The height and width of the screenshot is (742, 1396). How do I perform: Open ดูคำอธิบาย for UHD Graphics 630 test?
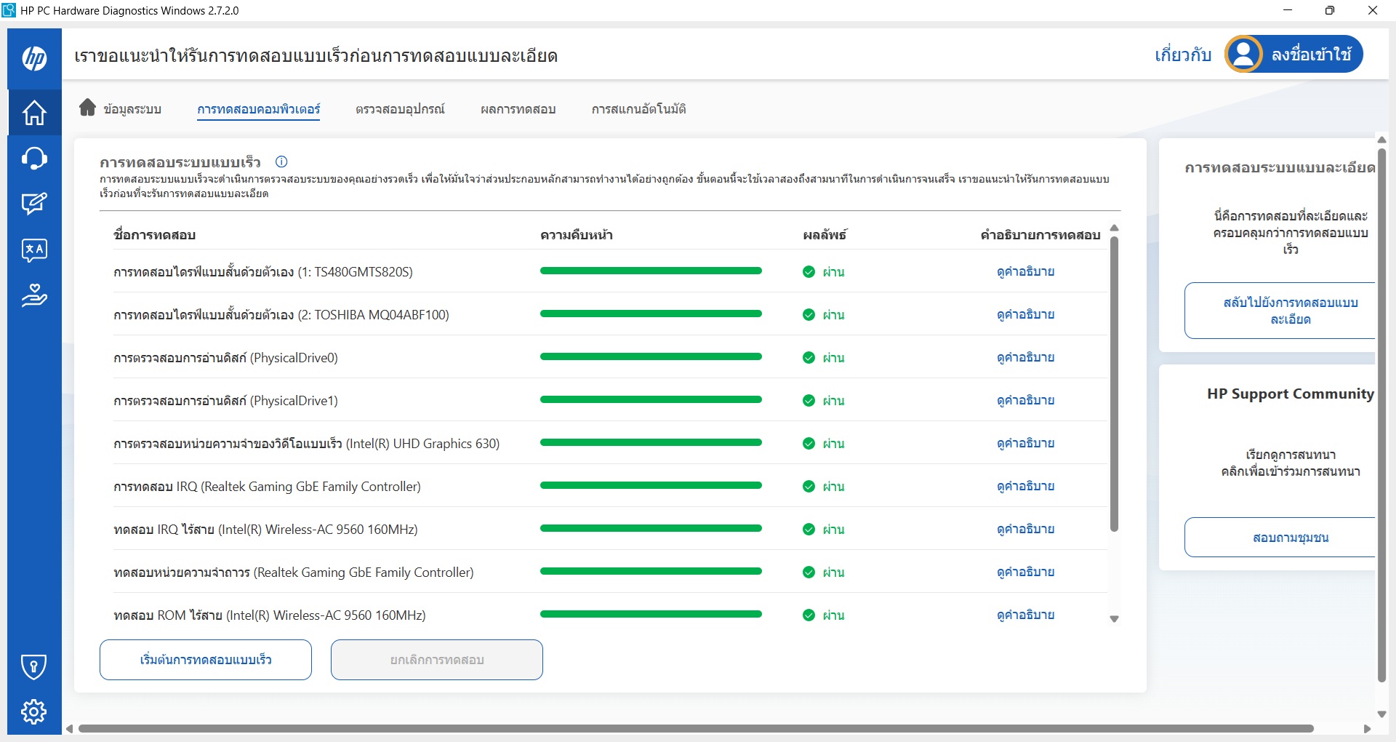[x=1025, y=443]
